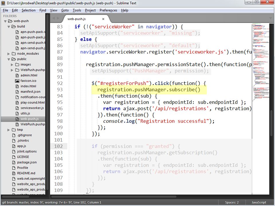The width and height of the screenshot is (275, 206).
Task: Open the Project menu
Action: point(90,10)
